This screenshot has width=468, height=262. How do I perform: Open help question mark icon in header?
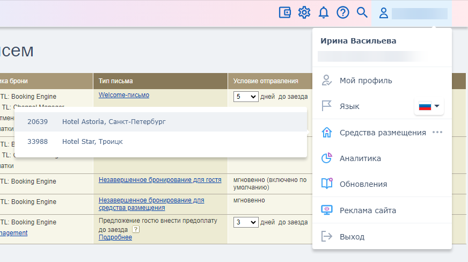click(x=343, y=13)
